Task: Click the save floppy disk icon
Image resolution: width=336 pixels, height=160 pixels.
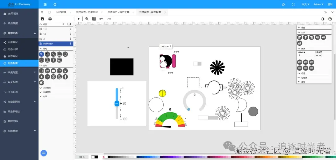Action: [x=42, y=19]
